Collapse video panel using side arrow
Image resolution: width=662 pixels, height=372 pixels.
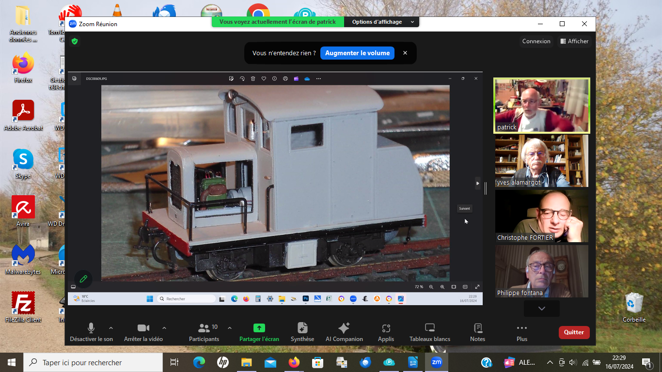[478, 184]
